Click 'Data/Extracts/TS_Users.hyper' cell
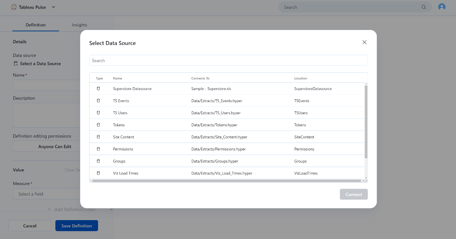The image size is (456, 239). tap(216, 113)
